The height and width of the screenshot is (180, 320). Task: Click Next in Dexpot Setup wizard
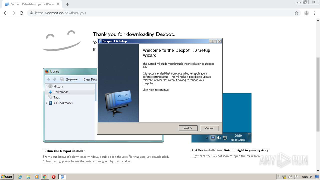pyautogui.click(x=188, y=128)
